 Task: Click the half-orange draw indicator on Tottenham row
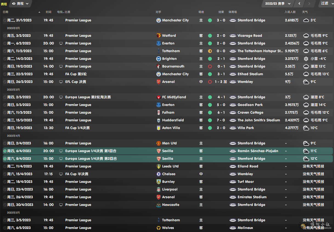210,51
